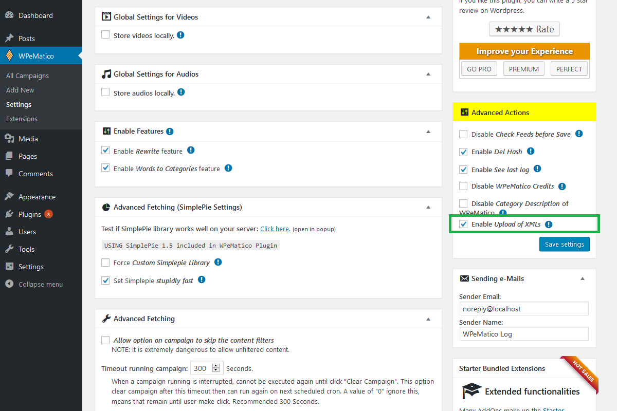Viewport: 617px width, 411px height.
Task: Show help for Set Simplepie stupidly fast
Action: coord(202,280)
